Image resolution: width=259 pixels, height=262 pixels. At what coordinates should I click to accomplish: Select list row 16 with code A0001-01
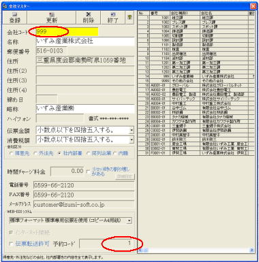pyautogui.click(x=196, y=85)
